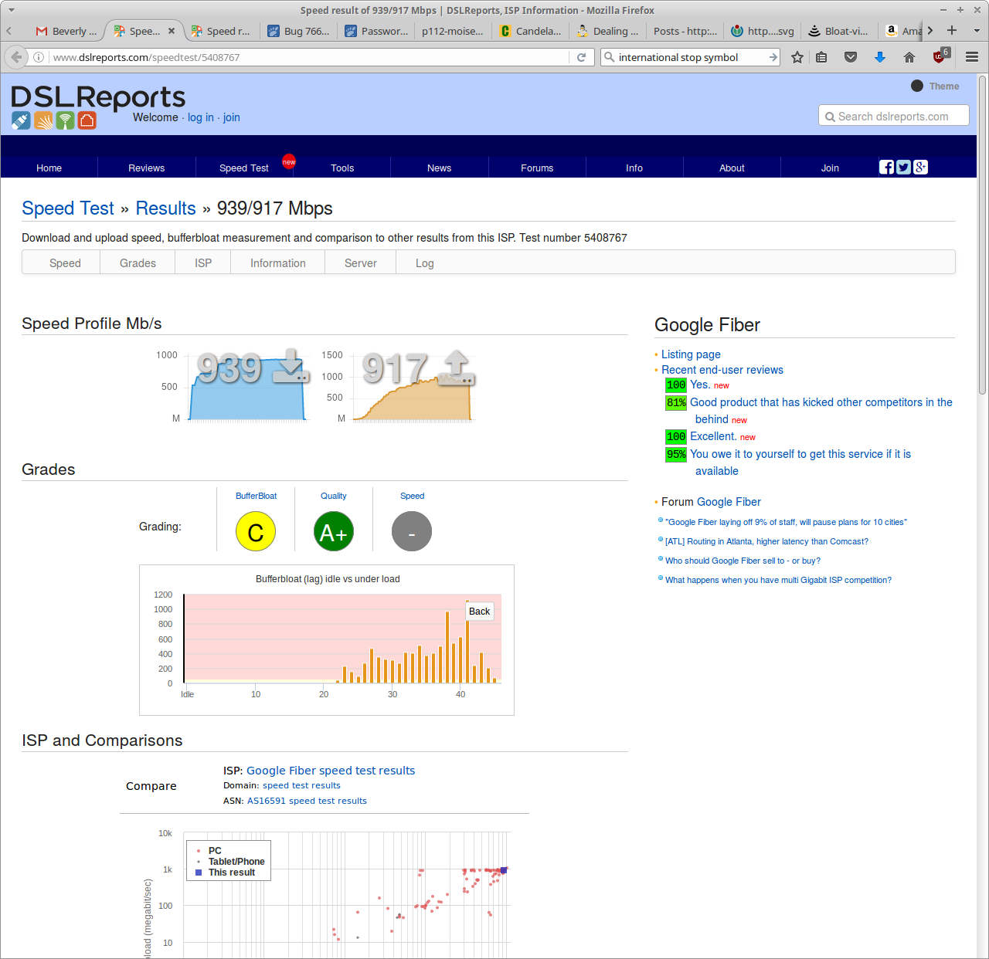Select the Log section tab

click(x=425, y=263)
